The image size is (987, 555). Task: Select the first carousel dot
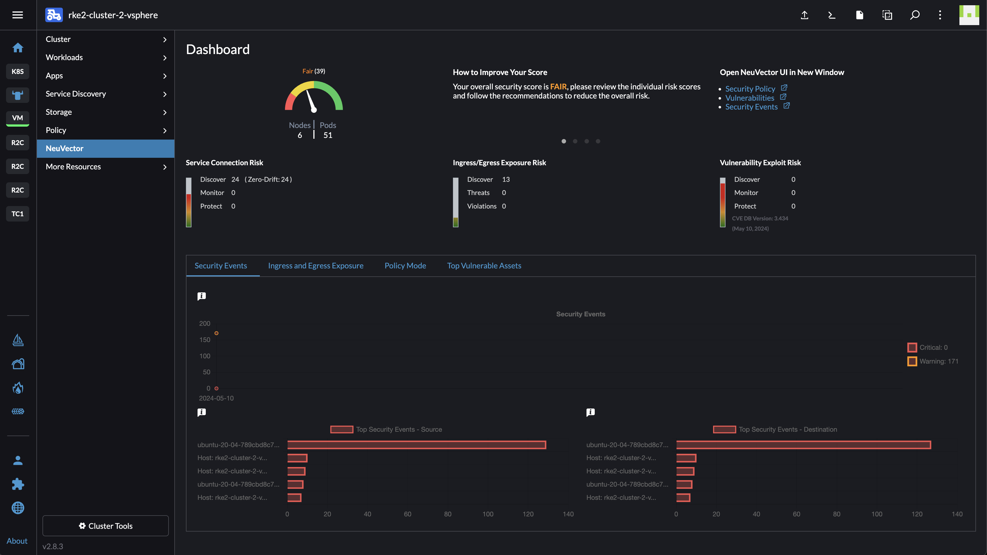[x=564, y=141]
